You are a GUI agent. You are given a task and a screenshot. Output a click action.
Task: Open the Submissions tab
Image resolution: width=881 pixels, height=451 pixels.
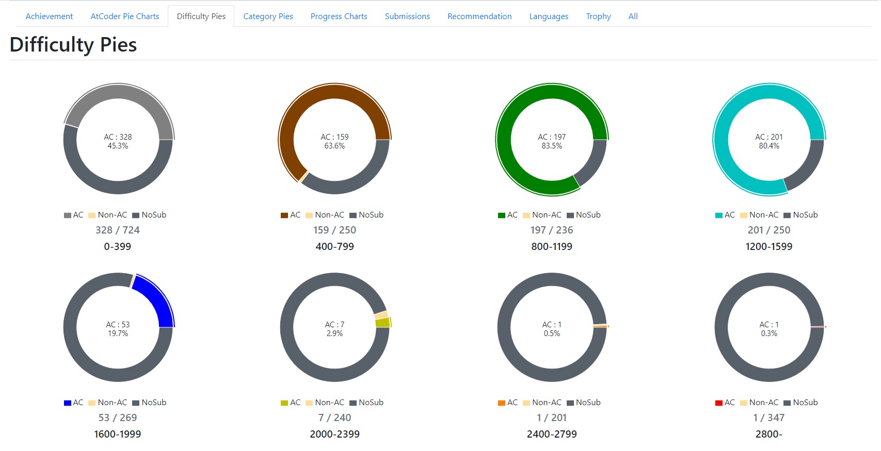click(x=407, y=16)
